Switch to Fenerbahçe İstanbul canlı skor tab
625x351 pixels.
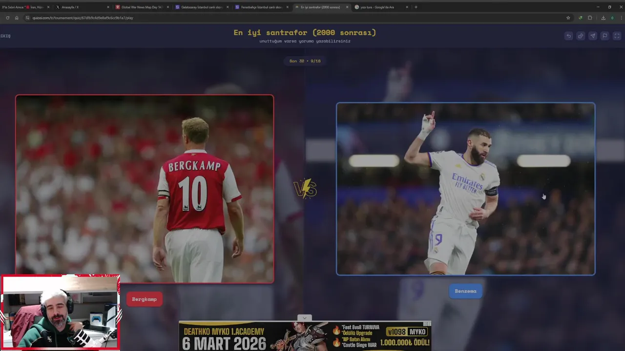tap(262, 7)
